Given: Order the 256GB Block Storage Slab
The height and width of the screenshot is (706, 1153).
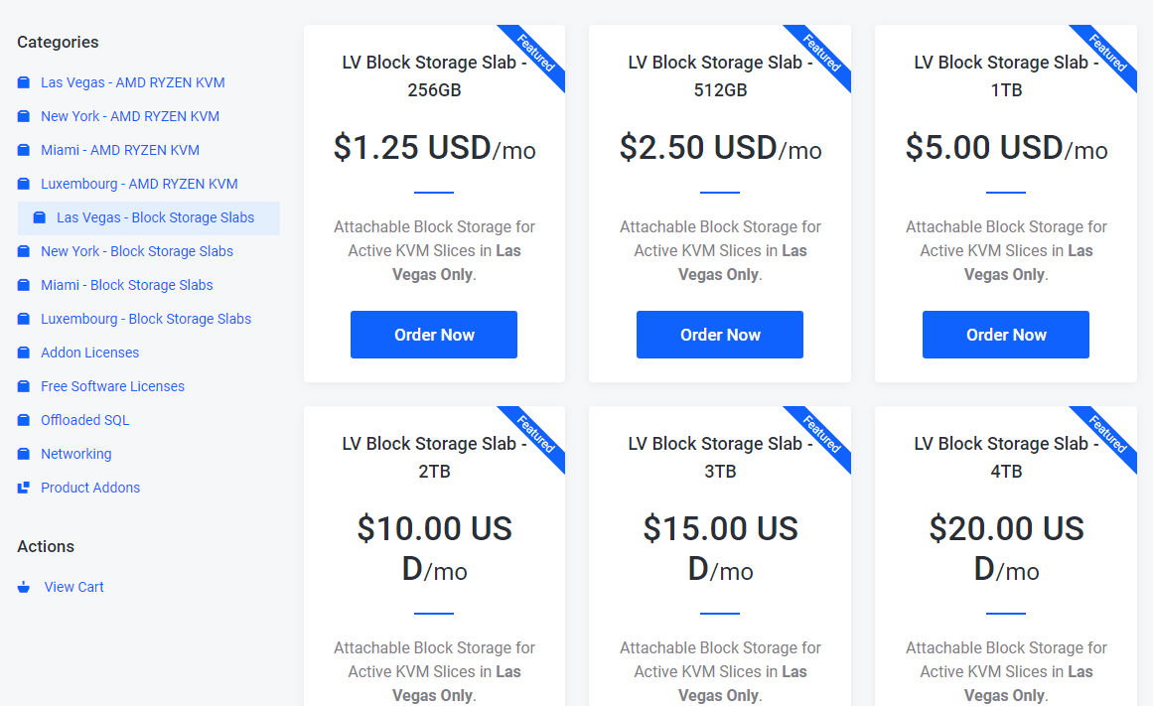Looking at the screenshot, I should (x=434, y=335).
